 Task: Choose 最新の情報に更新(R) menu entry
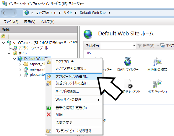(74, 108)
